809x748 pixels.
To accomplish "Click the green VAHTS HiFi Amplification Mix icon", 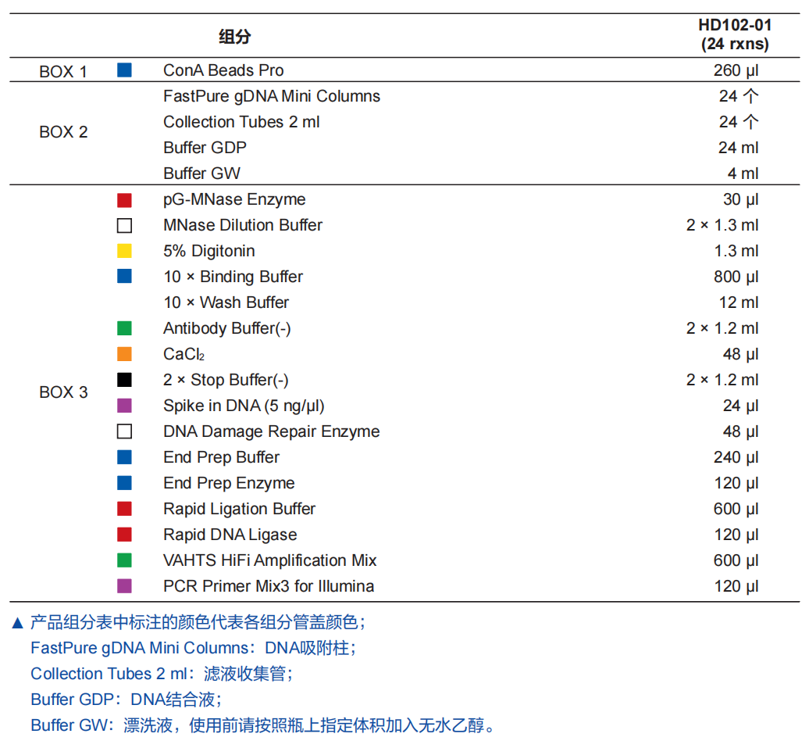I will click(x=123, y=560).
